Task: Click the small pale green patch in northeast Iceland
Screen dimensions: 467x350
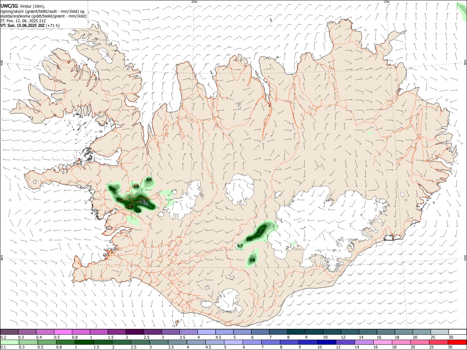Action: (x=370, y=133)
